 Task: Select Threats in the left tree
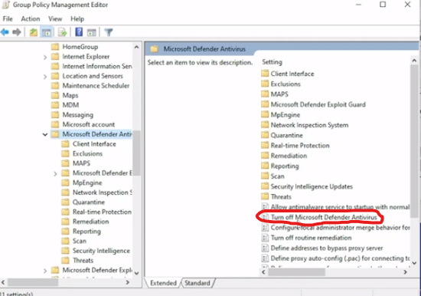coord(83,261)
